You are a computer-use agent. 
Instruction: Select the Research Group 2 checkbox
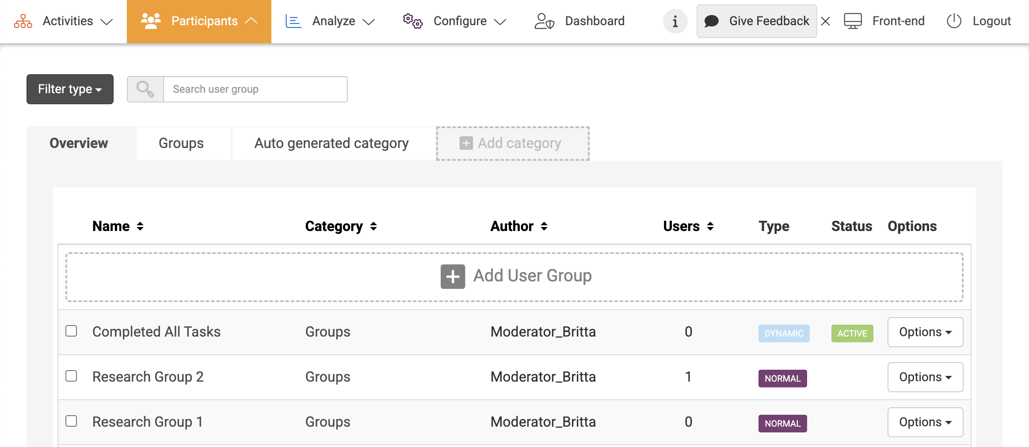point(71,376)
